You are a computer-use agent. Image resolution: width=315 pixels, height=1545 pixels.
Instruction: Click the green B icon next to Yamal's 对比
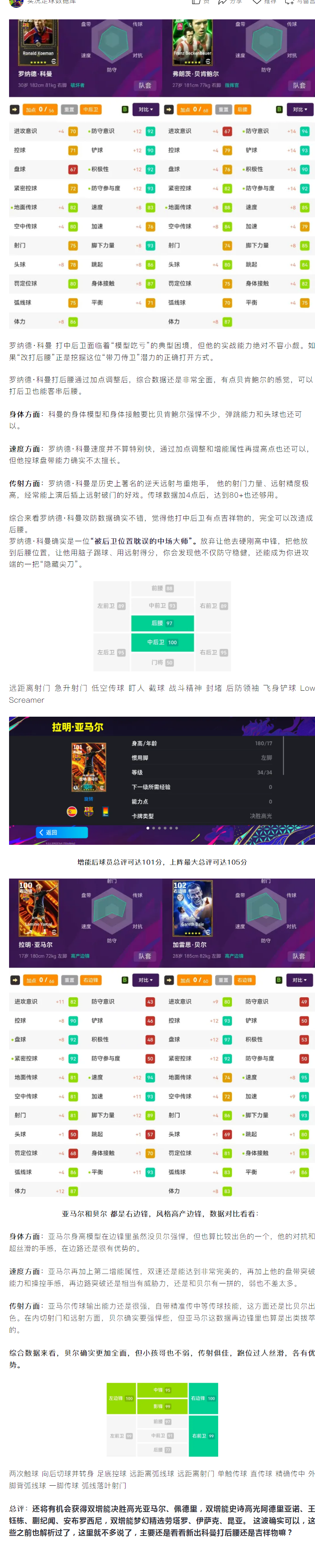[125, 980]
